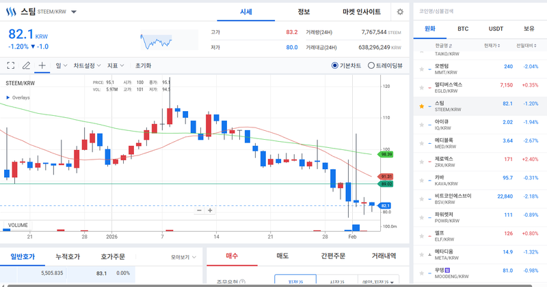Open the 지표 indicators dropdown
This screenshot has height=287, width=547.
115,66
